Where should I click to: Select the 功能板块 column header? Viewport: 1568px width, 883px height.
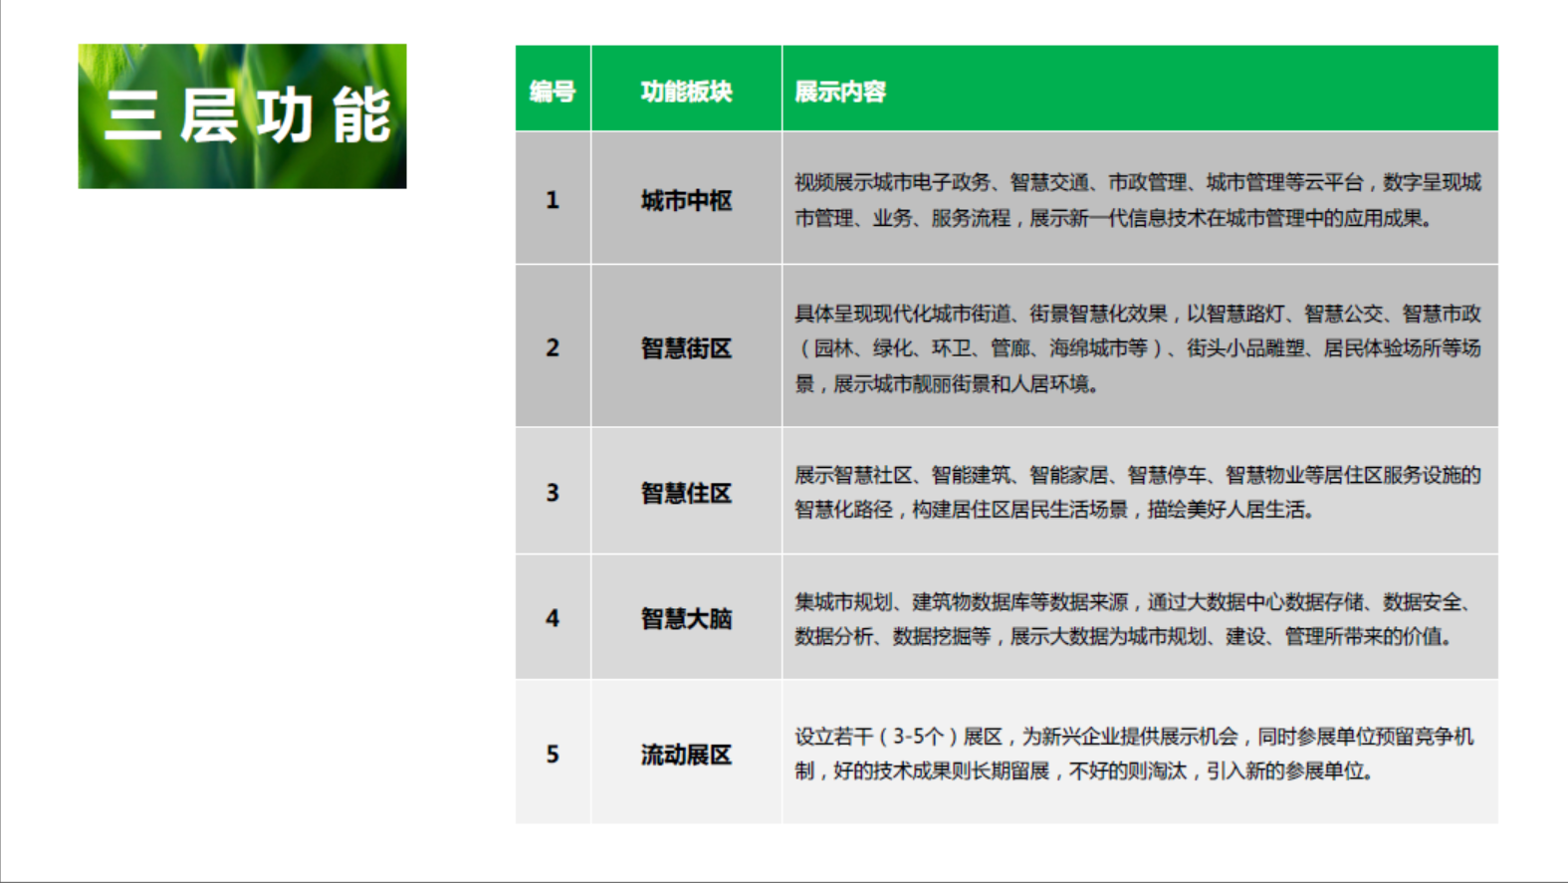click(686, 89)
